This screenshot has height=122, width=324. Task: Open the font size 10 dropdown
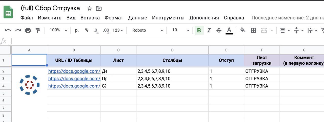click(x=181, y=30)
